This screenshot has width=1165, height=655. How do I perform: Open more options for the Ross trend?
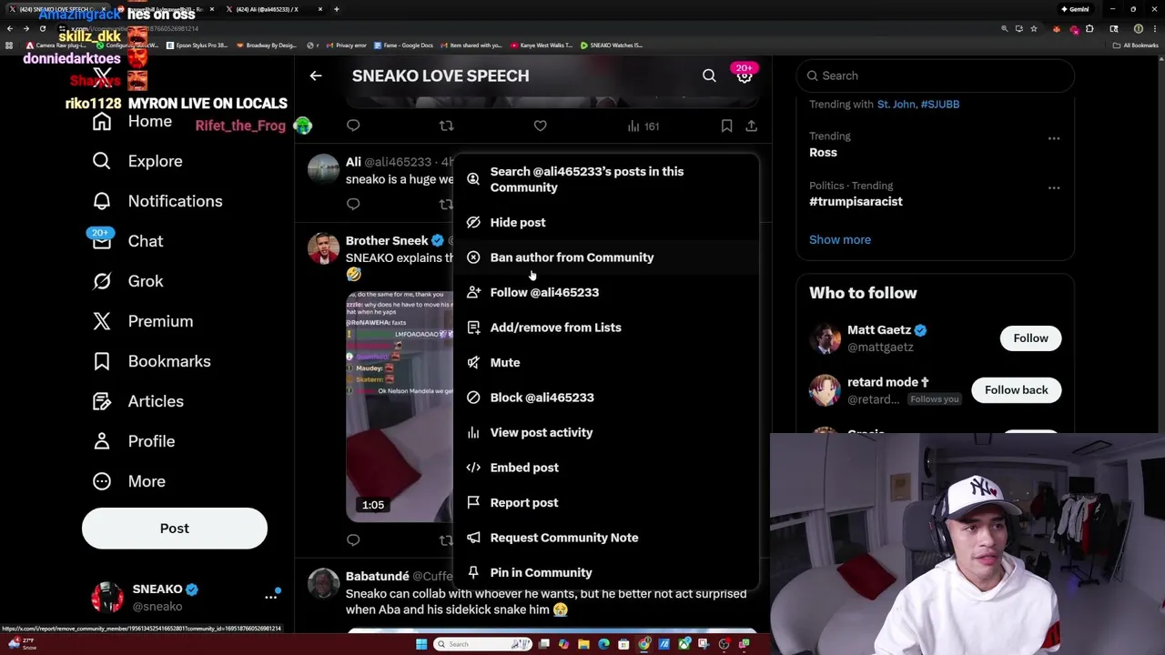(1054, 138)
